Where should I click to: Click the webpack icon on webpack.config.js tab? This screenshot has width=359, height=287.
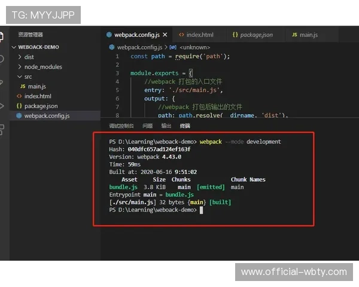[109, 35]
